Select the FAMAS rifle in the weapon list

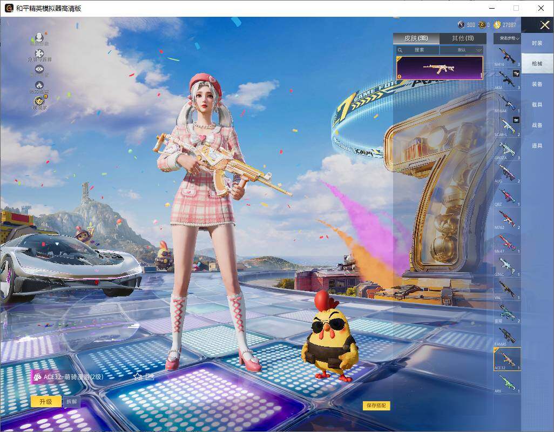[x=507, y=335]
